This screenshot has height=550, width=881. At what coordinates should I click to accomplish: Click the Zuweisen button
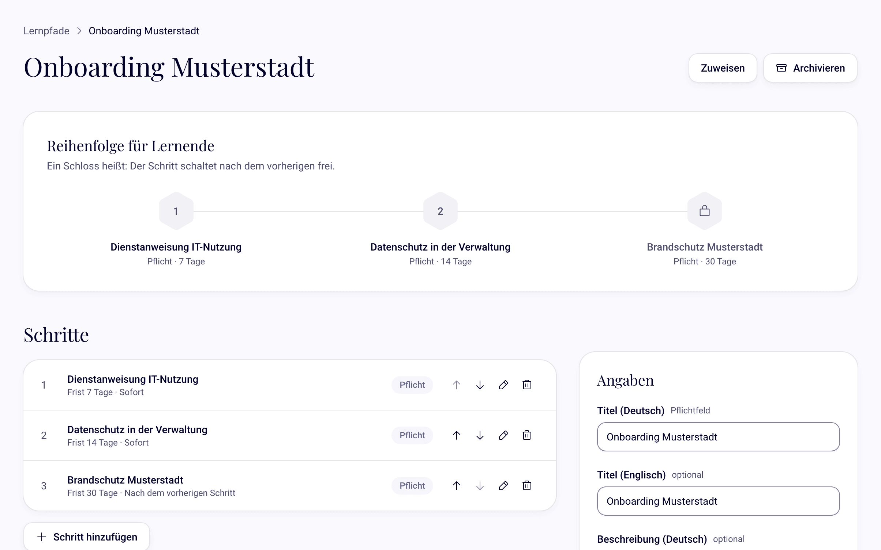coord(723,68)
